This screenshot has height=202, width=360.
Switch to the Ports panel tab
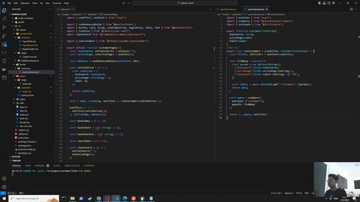(28, 166)
